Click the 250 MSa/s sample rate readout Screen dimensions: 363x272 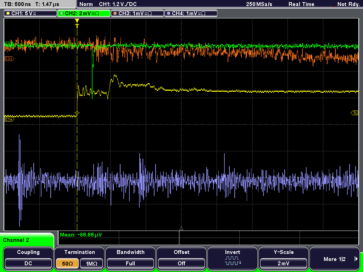(259, 4)
